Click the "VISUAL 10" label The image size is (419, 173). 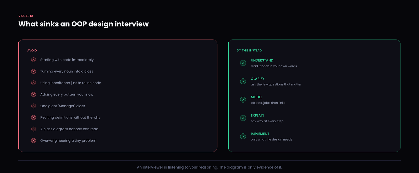26,16
